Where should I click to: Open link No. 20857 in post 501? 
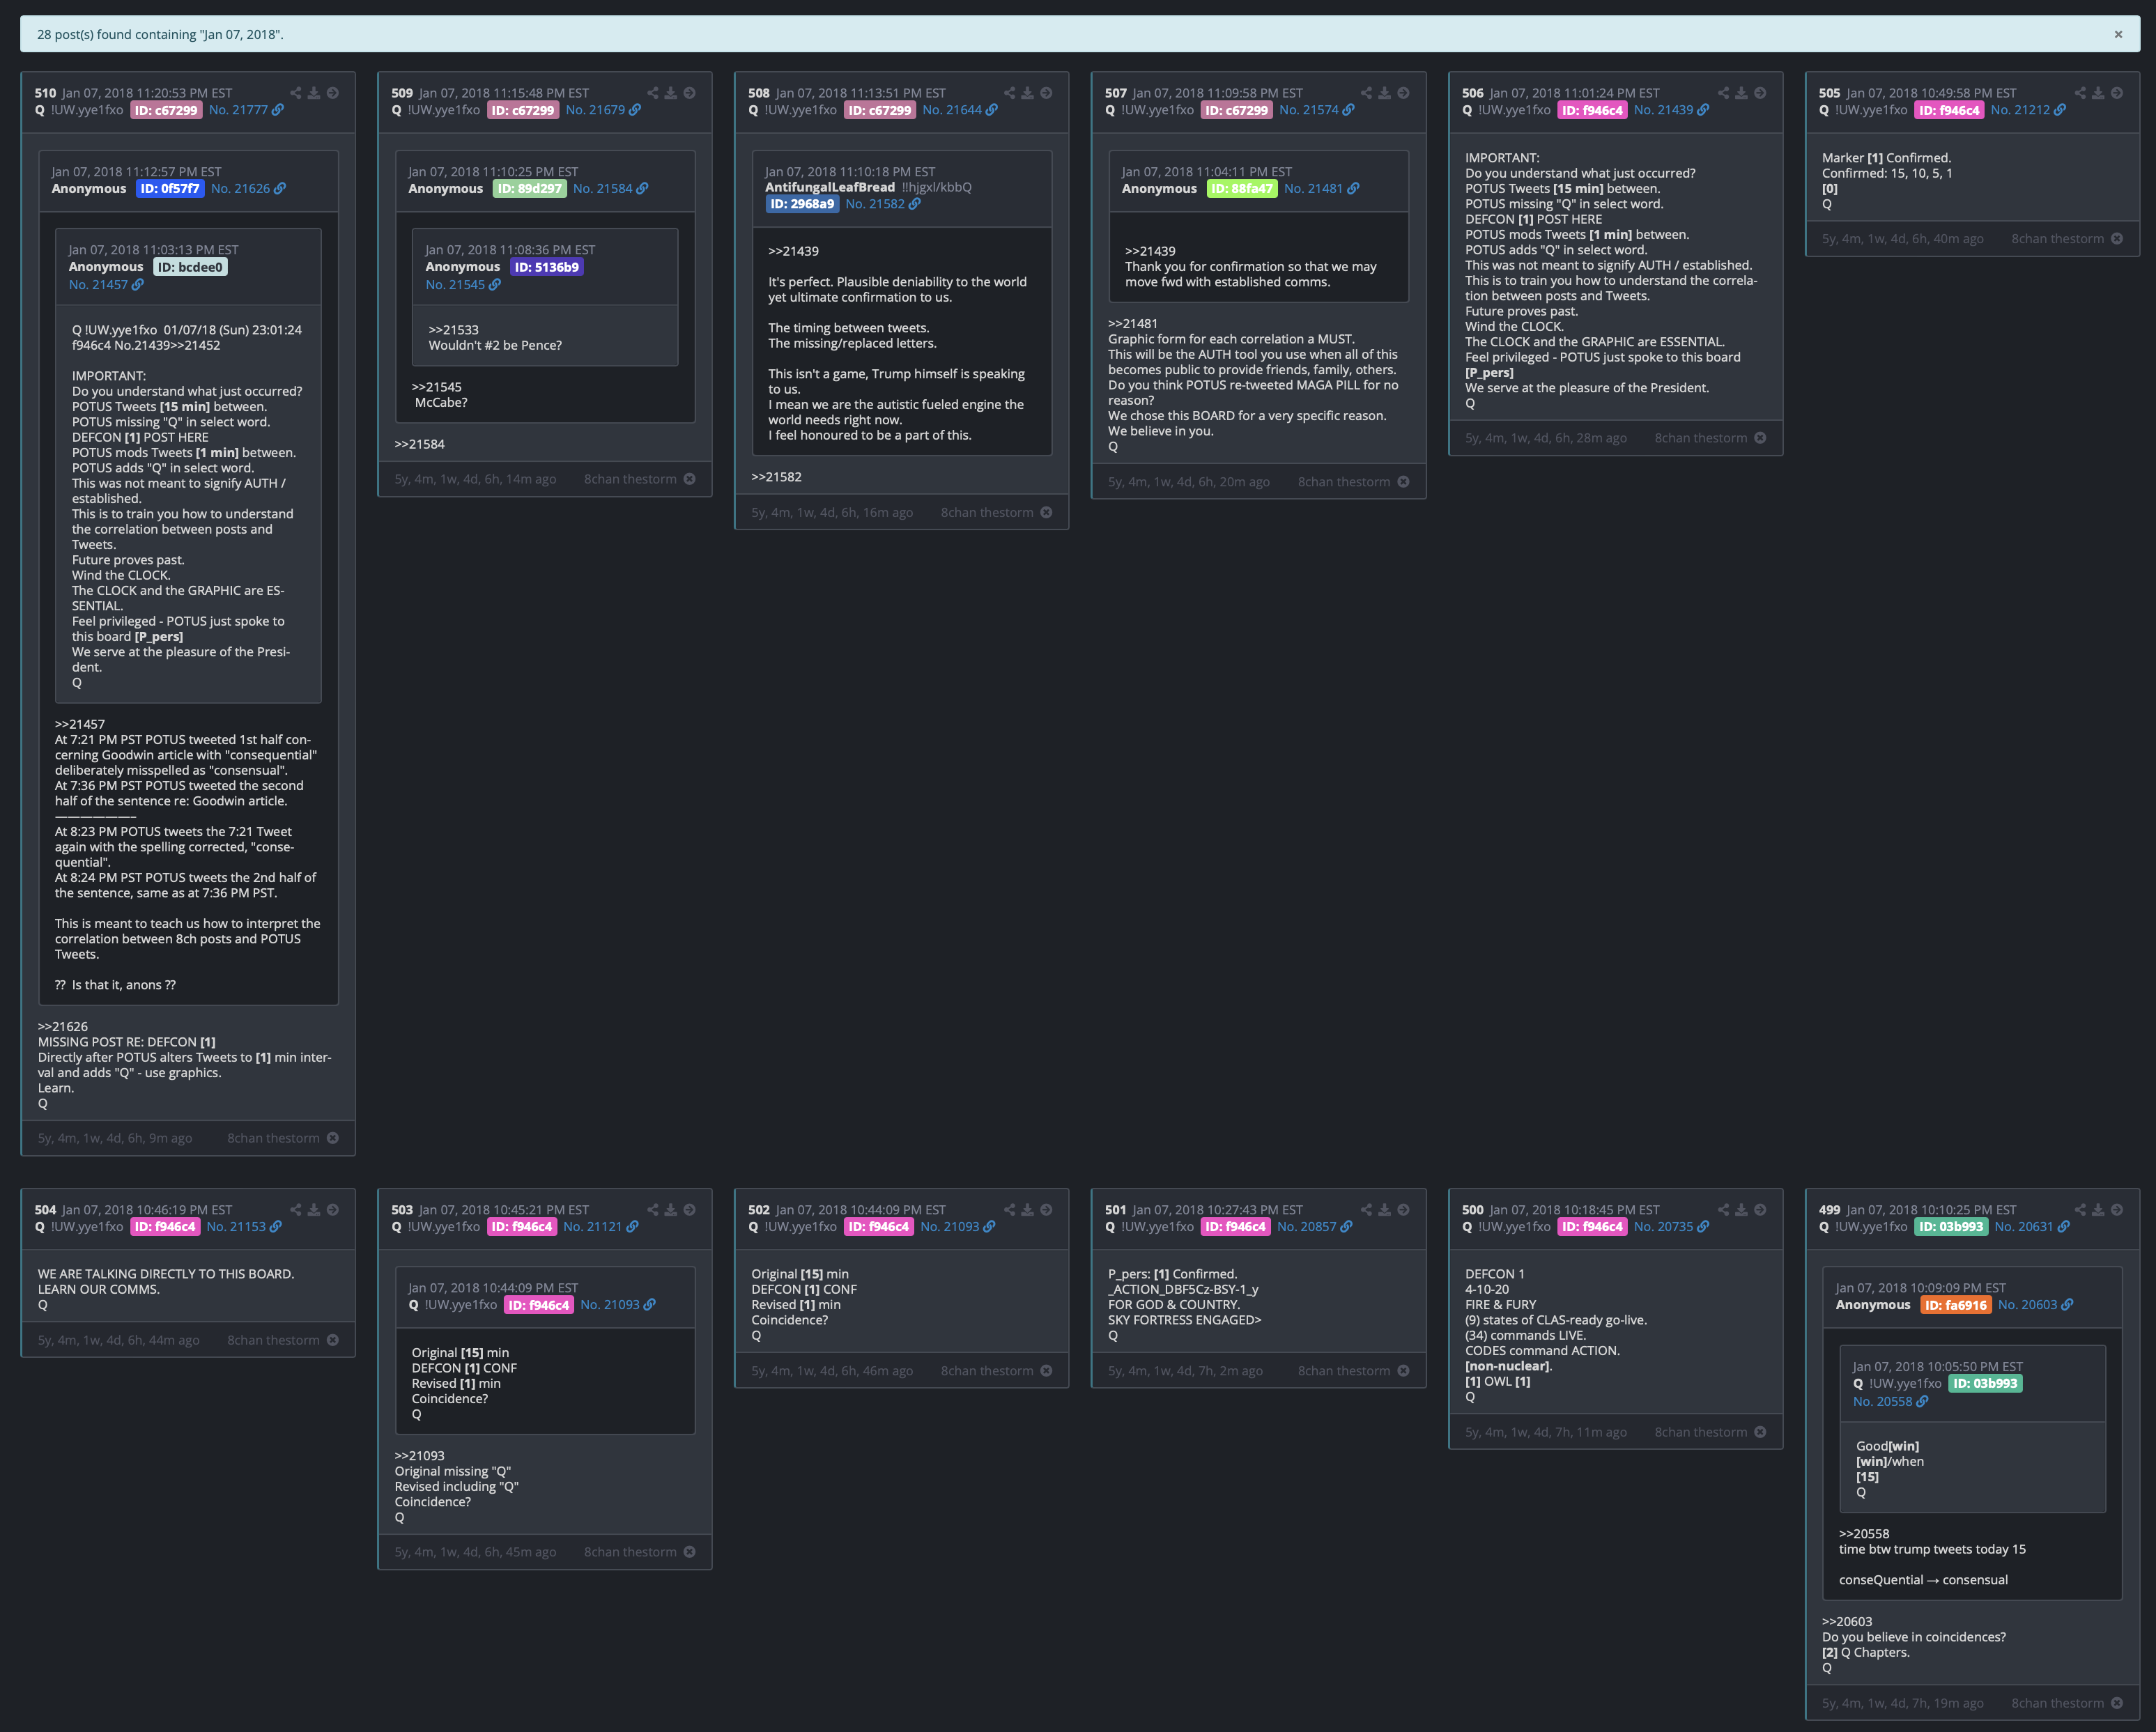[1315, 1227]
